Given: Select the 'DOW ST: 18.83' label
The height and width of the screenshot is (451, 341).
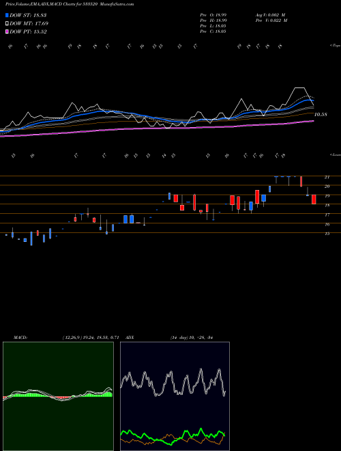Looking at the screenshot, I should pyautogui.click(x=28, y=15).
